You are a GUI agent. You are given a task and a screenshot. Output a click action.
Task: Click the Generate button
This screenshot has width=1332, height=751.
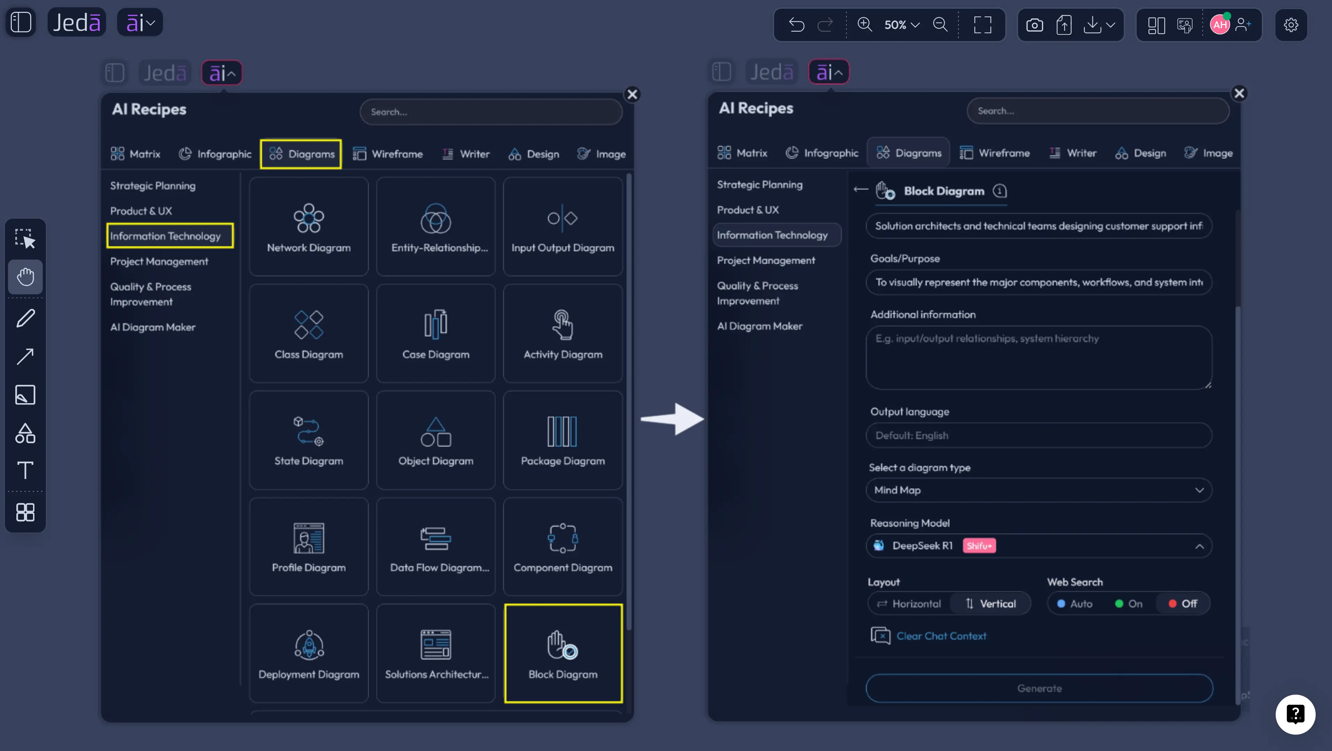click(1039, 688)
